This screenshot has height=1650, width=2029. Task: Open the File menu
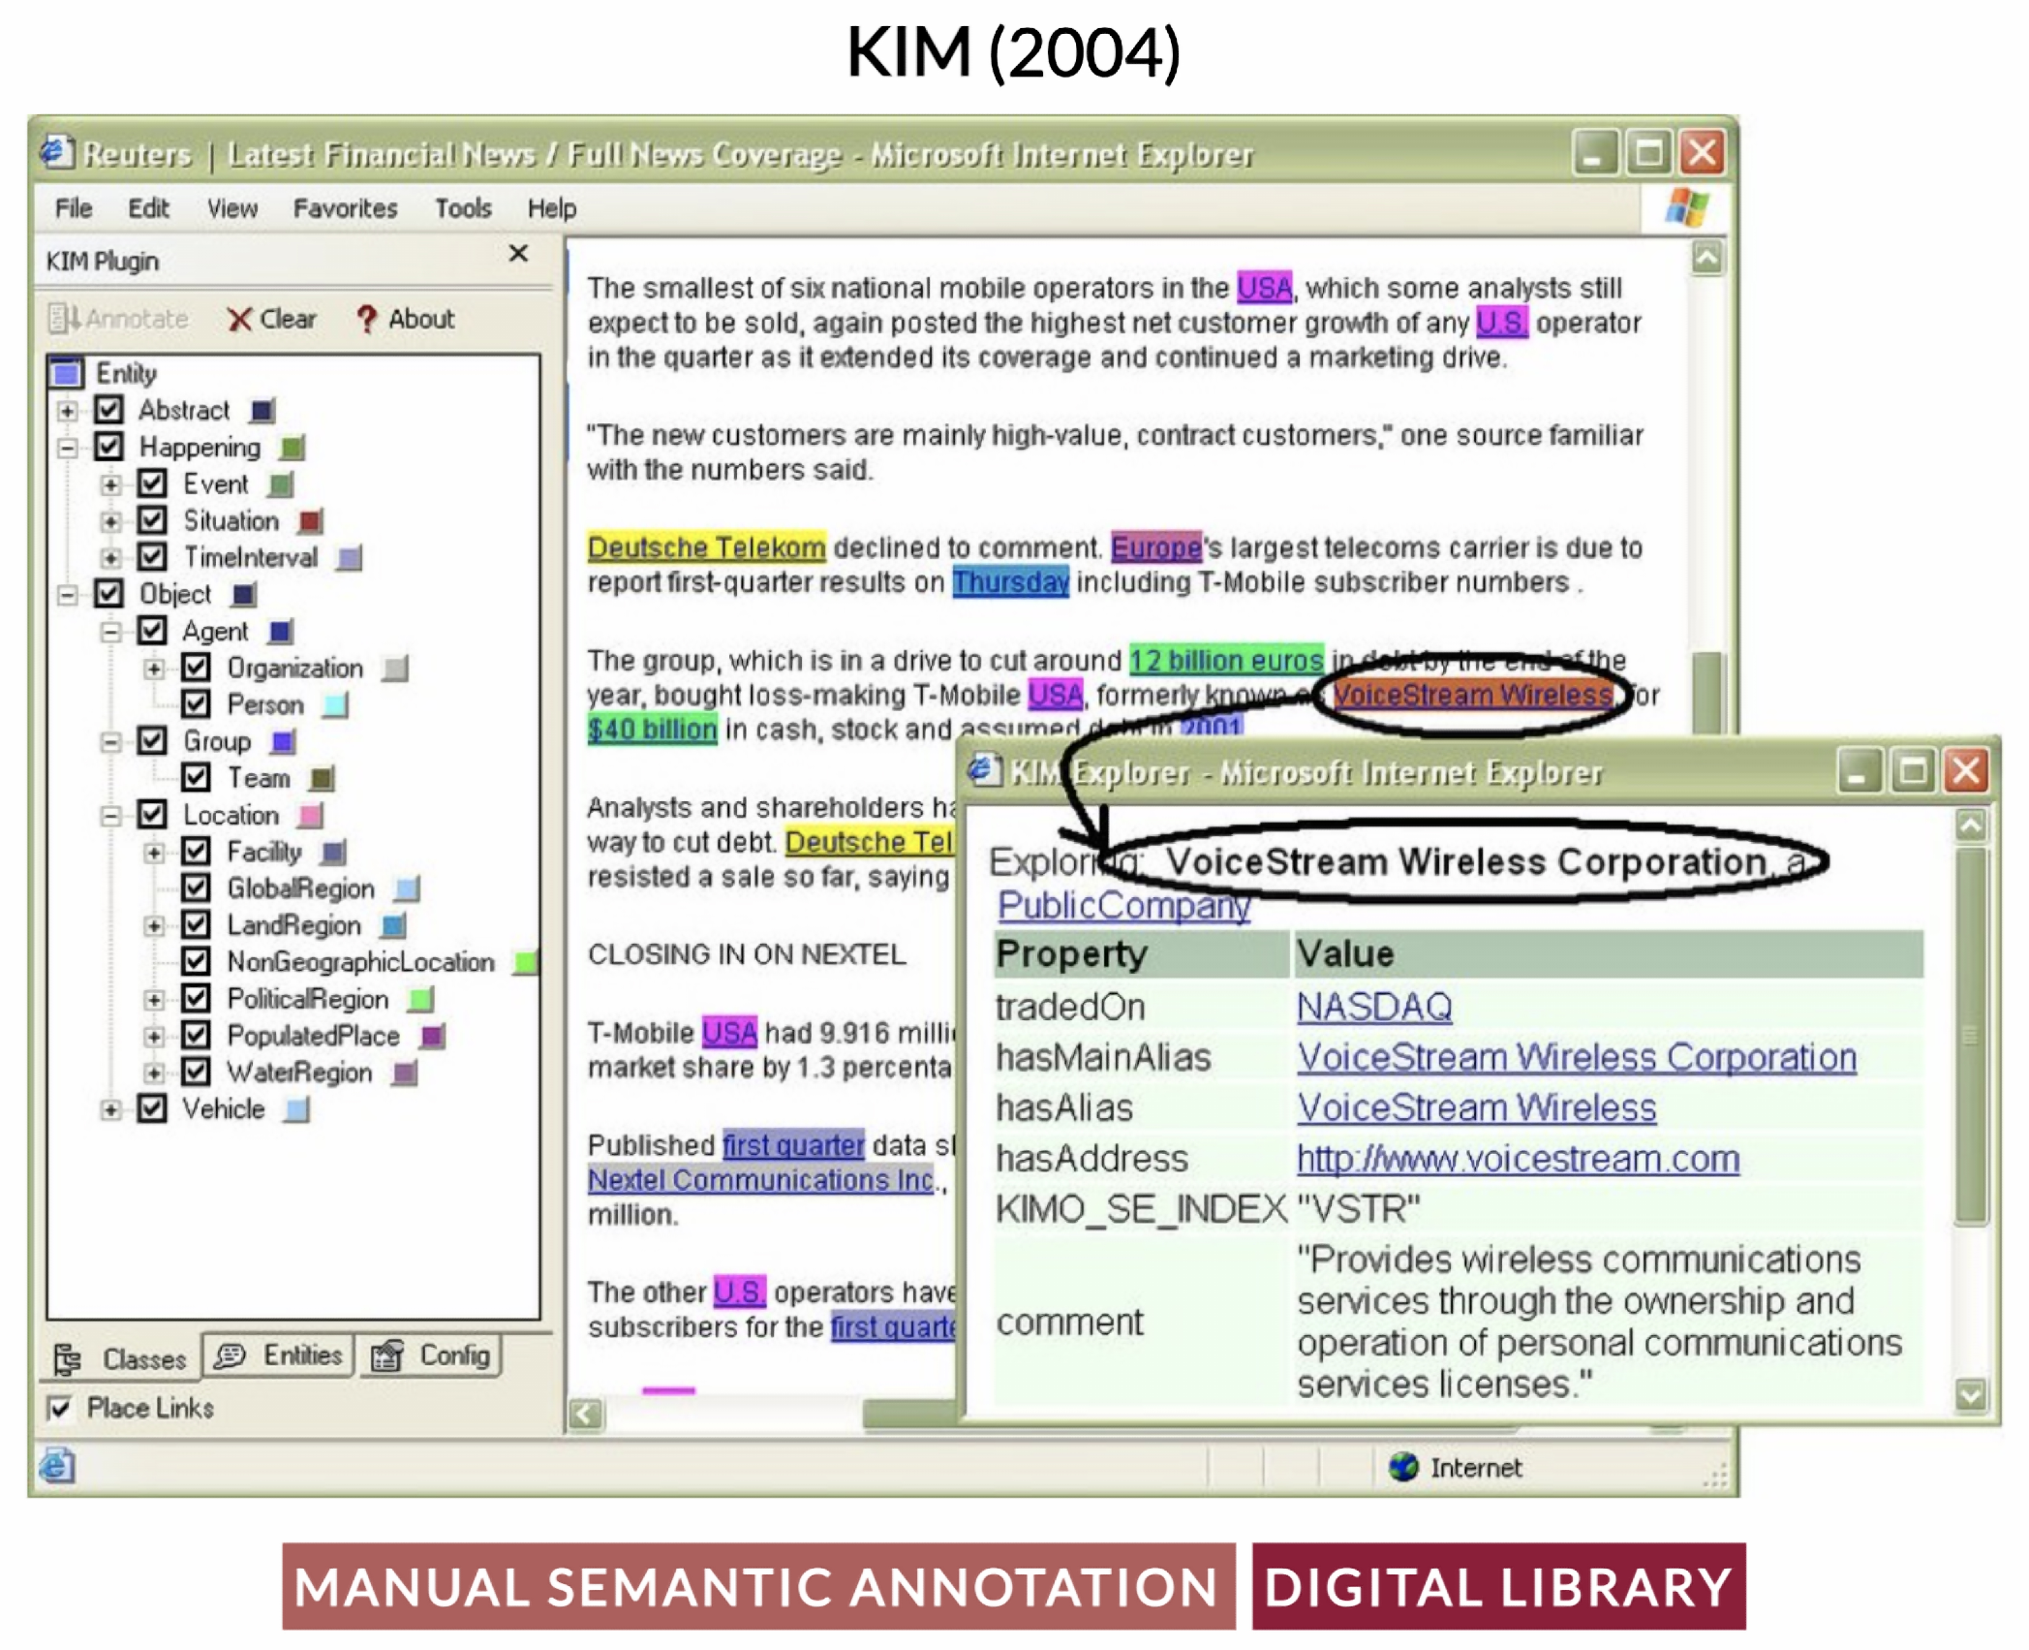(x=74, y=208)
